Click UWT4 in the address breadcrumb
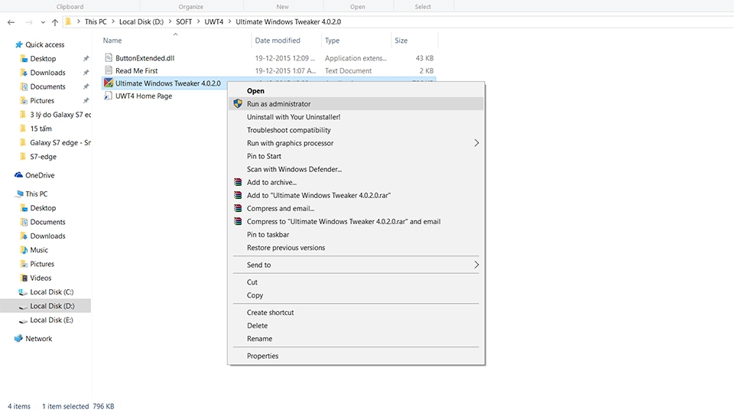 pyautogui.click(x=214, y=21)
